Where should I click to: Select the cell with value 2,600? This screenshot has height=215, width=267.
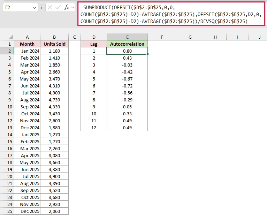tap(54, 121)
